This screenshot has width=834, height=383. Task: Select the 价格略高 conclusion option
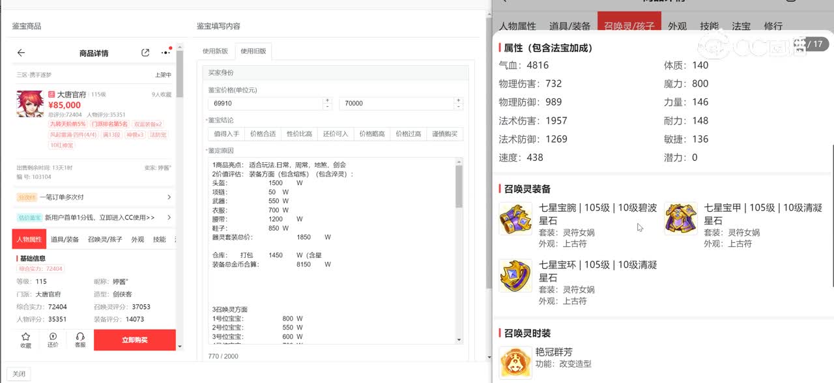coord(372,134)
